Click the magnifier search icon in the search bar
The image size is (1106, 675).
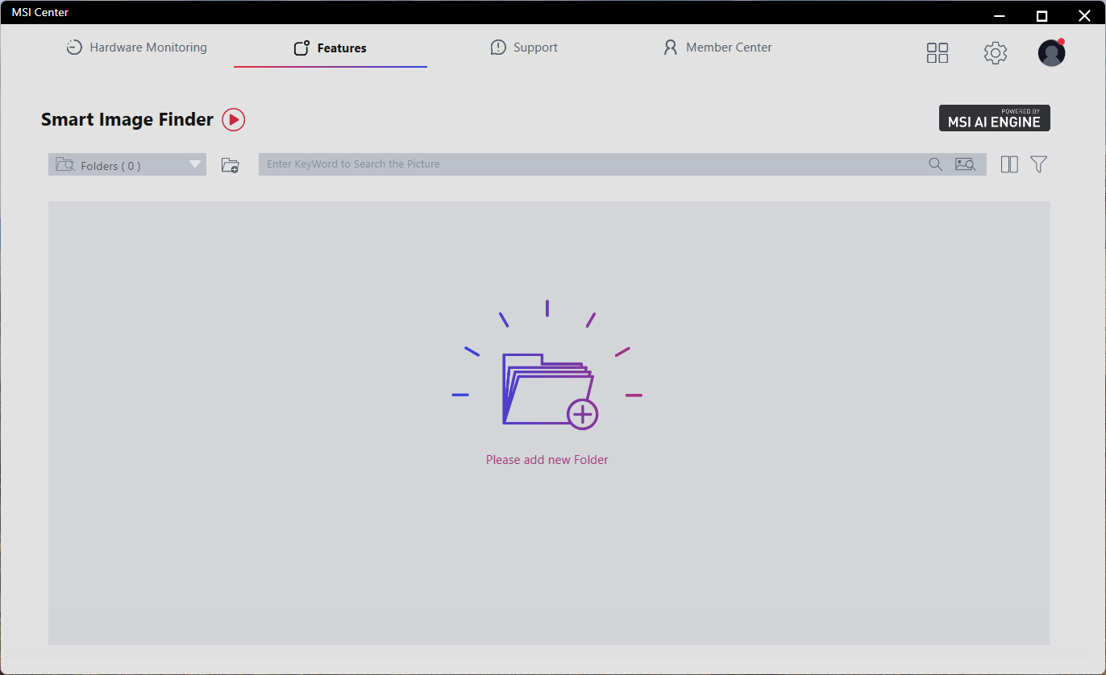coord(935,164)
